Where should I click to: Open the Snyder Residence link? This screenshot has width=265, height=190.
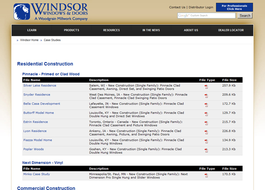click(37, 94)
